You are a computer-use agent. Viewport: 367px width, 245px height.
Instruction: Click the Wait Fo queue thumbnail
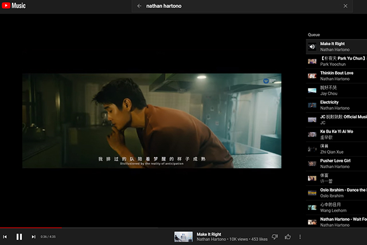pyautogui.click(x=312, y=222)
